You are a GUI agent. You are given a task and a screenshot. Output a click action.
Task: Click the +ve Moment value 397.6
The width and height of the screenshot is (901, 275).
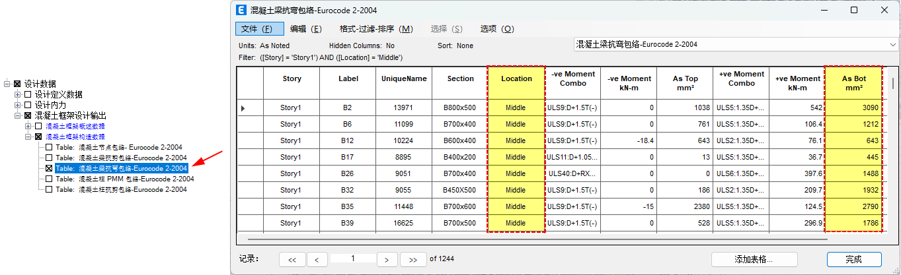click(x=797, y=173)
